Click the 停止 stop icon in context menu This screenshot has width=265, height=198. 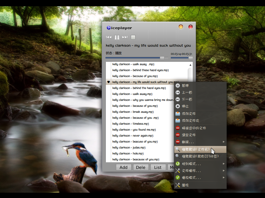click(x=178, y=106)
